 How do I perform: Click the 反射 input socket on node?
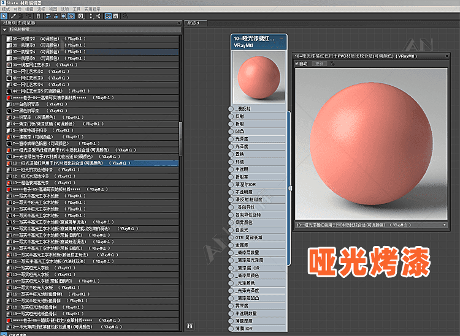[231, 116]
